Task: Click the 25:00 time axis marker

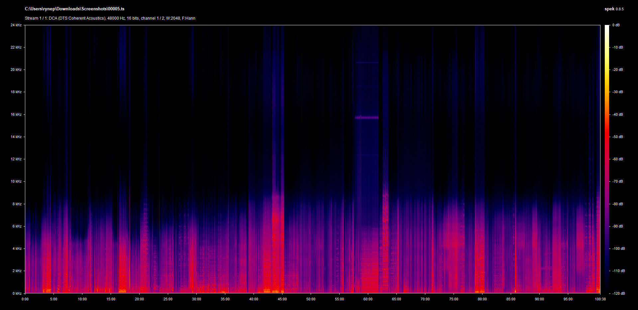Action: coord(168,299)
